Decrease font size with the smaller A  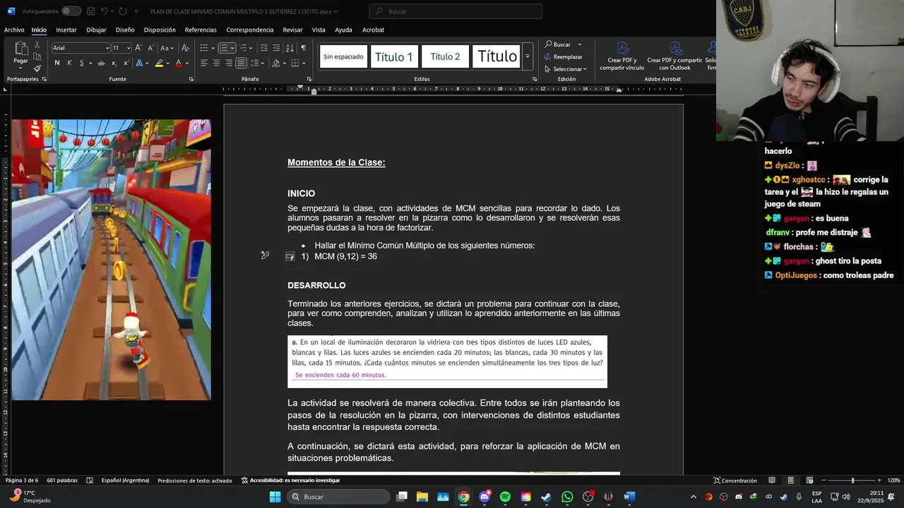point(150,48)
